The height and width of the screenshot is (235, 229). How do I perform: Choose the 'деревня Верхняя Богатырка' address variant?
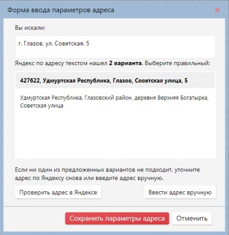point(115,102)
